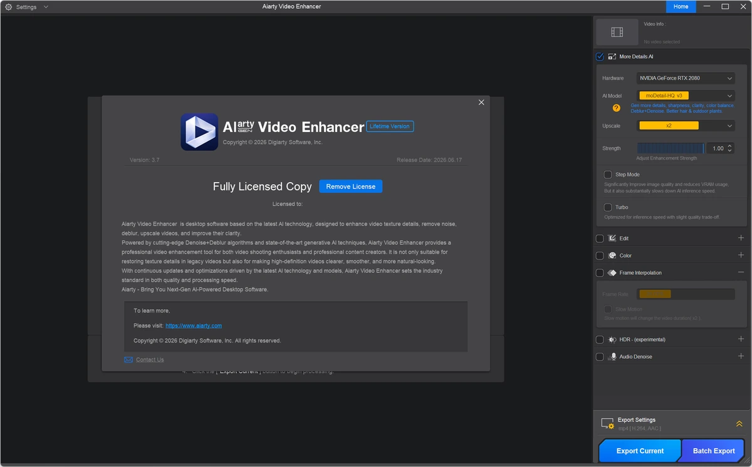Open the Settings dropdown chevron
The image size is (752, 467).
tap(46, 7)
